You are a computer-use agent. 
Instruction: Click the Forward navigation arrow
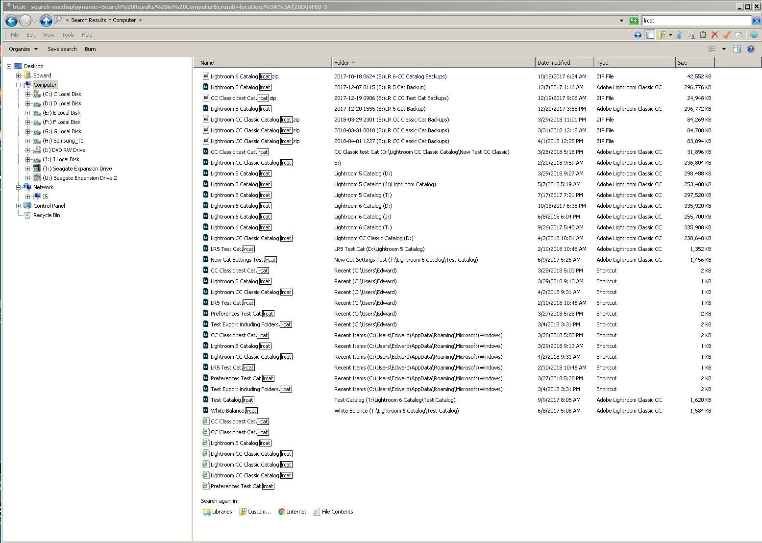(25, 21)
